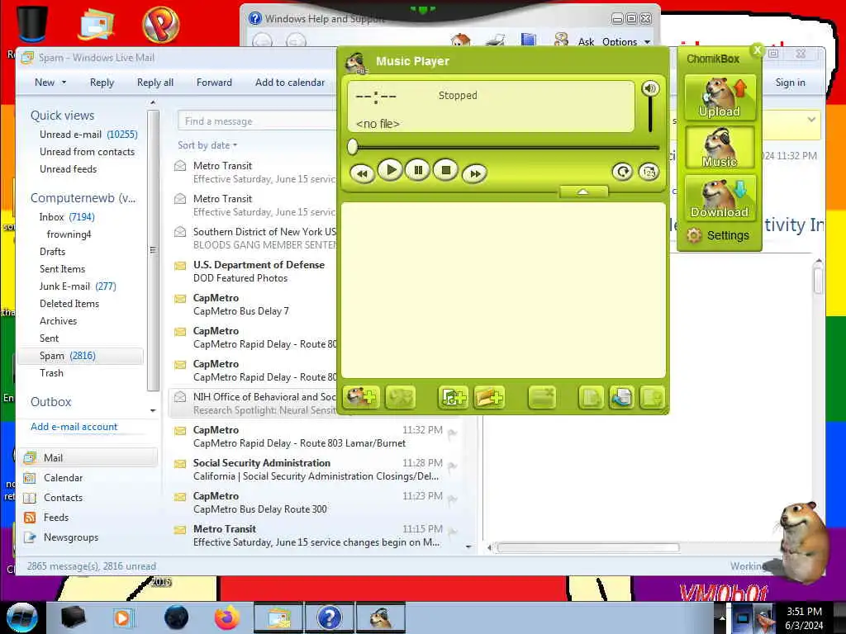Stop playback in the Music Player

pyautogui.click(x=446, y=170)
